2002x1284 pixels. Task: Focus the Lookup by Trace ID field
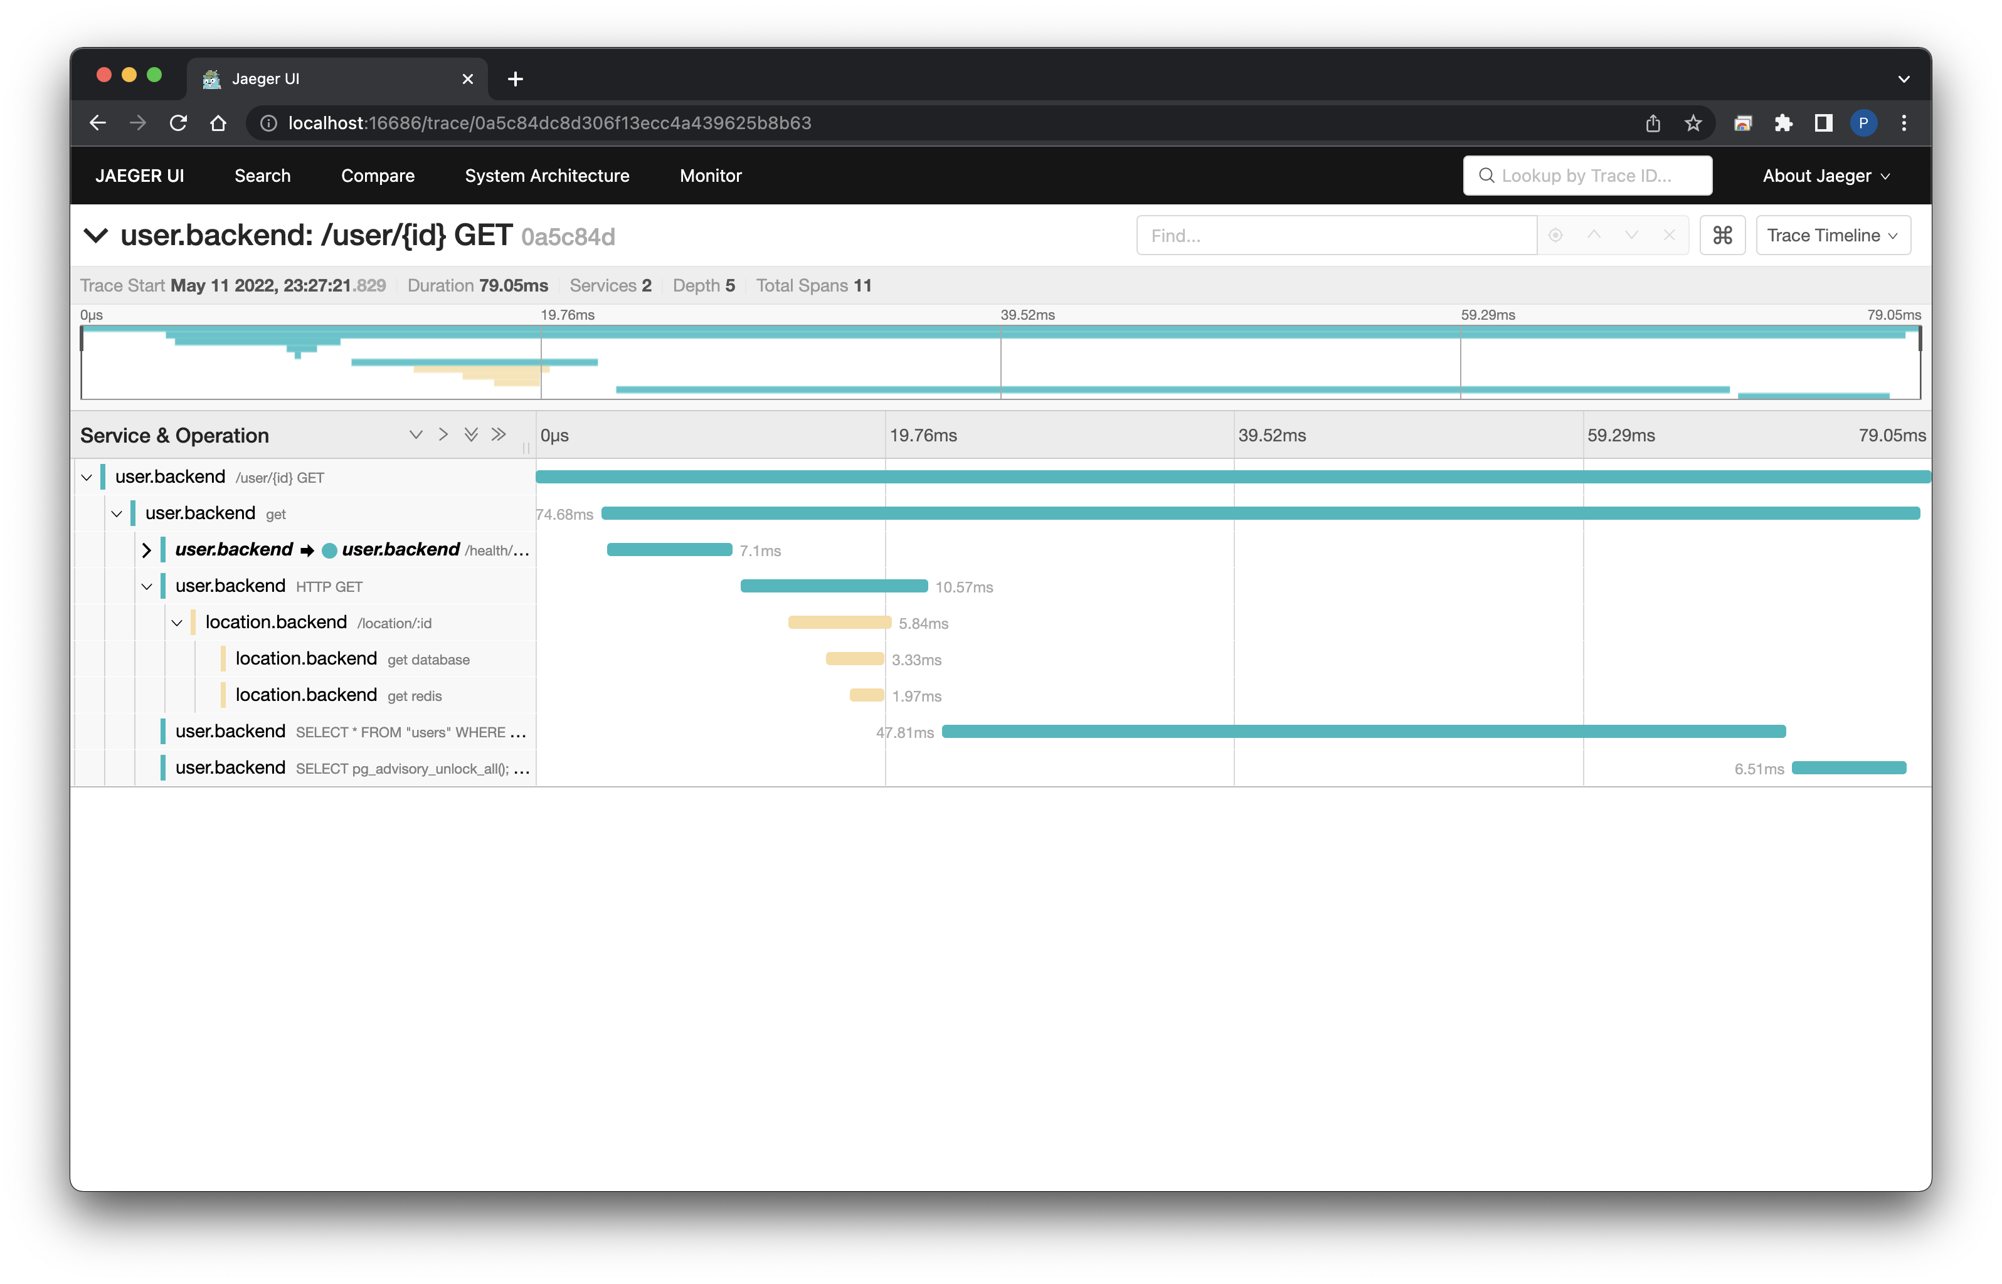[x=1587, y=176]
